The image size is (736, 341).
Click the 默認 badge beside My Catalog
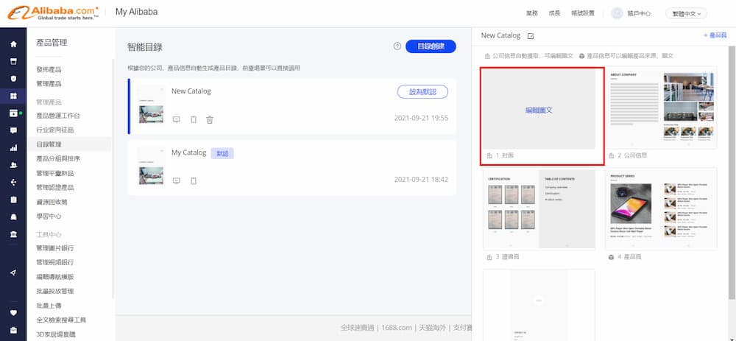pos(222,153)
